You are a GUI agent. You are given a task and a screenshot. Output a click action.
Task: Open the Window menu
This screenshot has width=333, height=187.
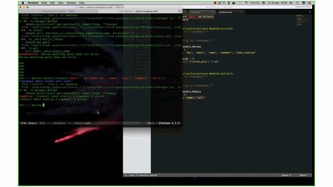click(71, 3)
